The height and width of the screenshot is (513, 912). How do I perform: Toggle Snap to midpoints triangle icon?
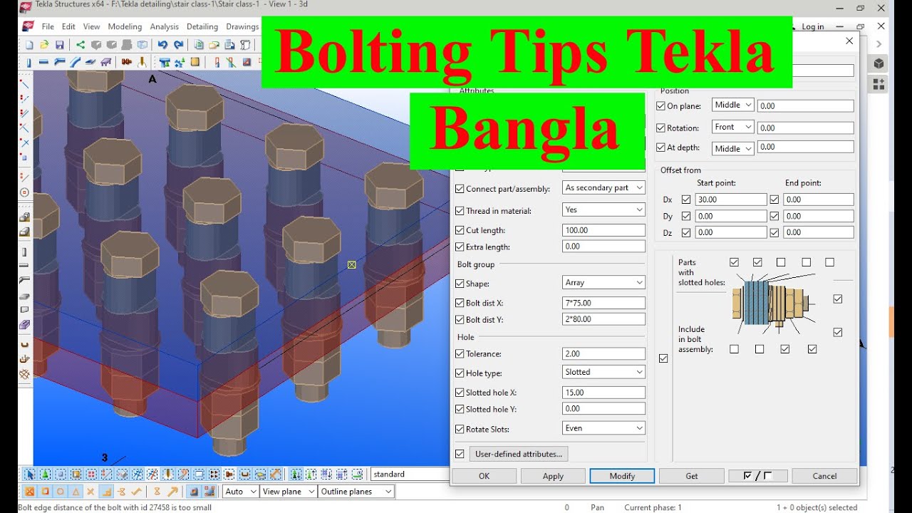pos(76,491)
